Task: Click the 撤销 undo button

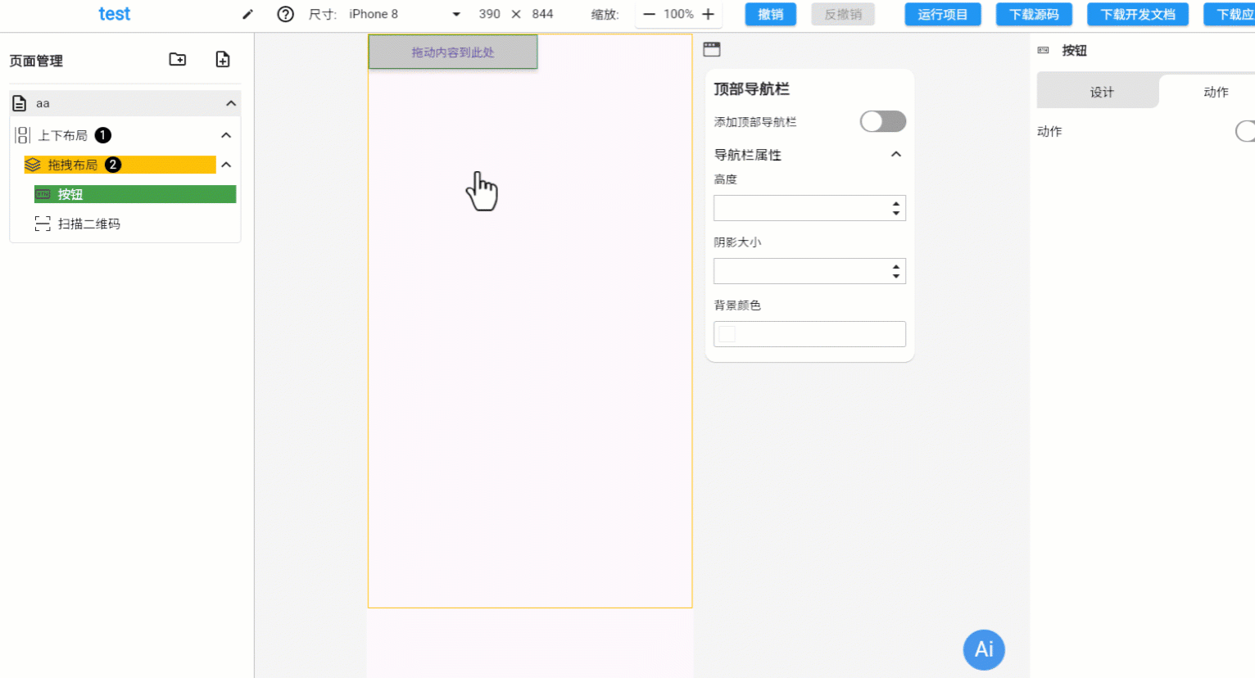Action: coord(771,14)
